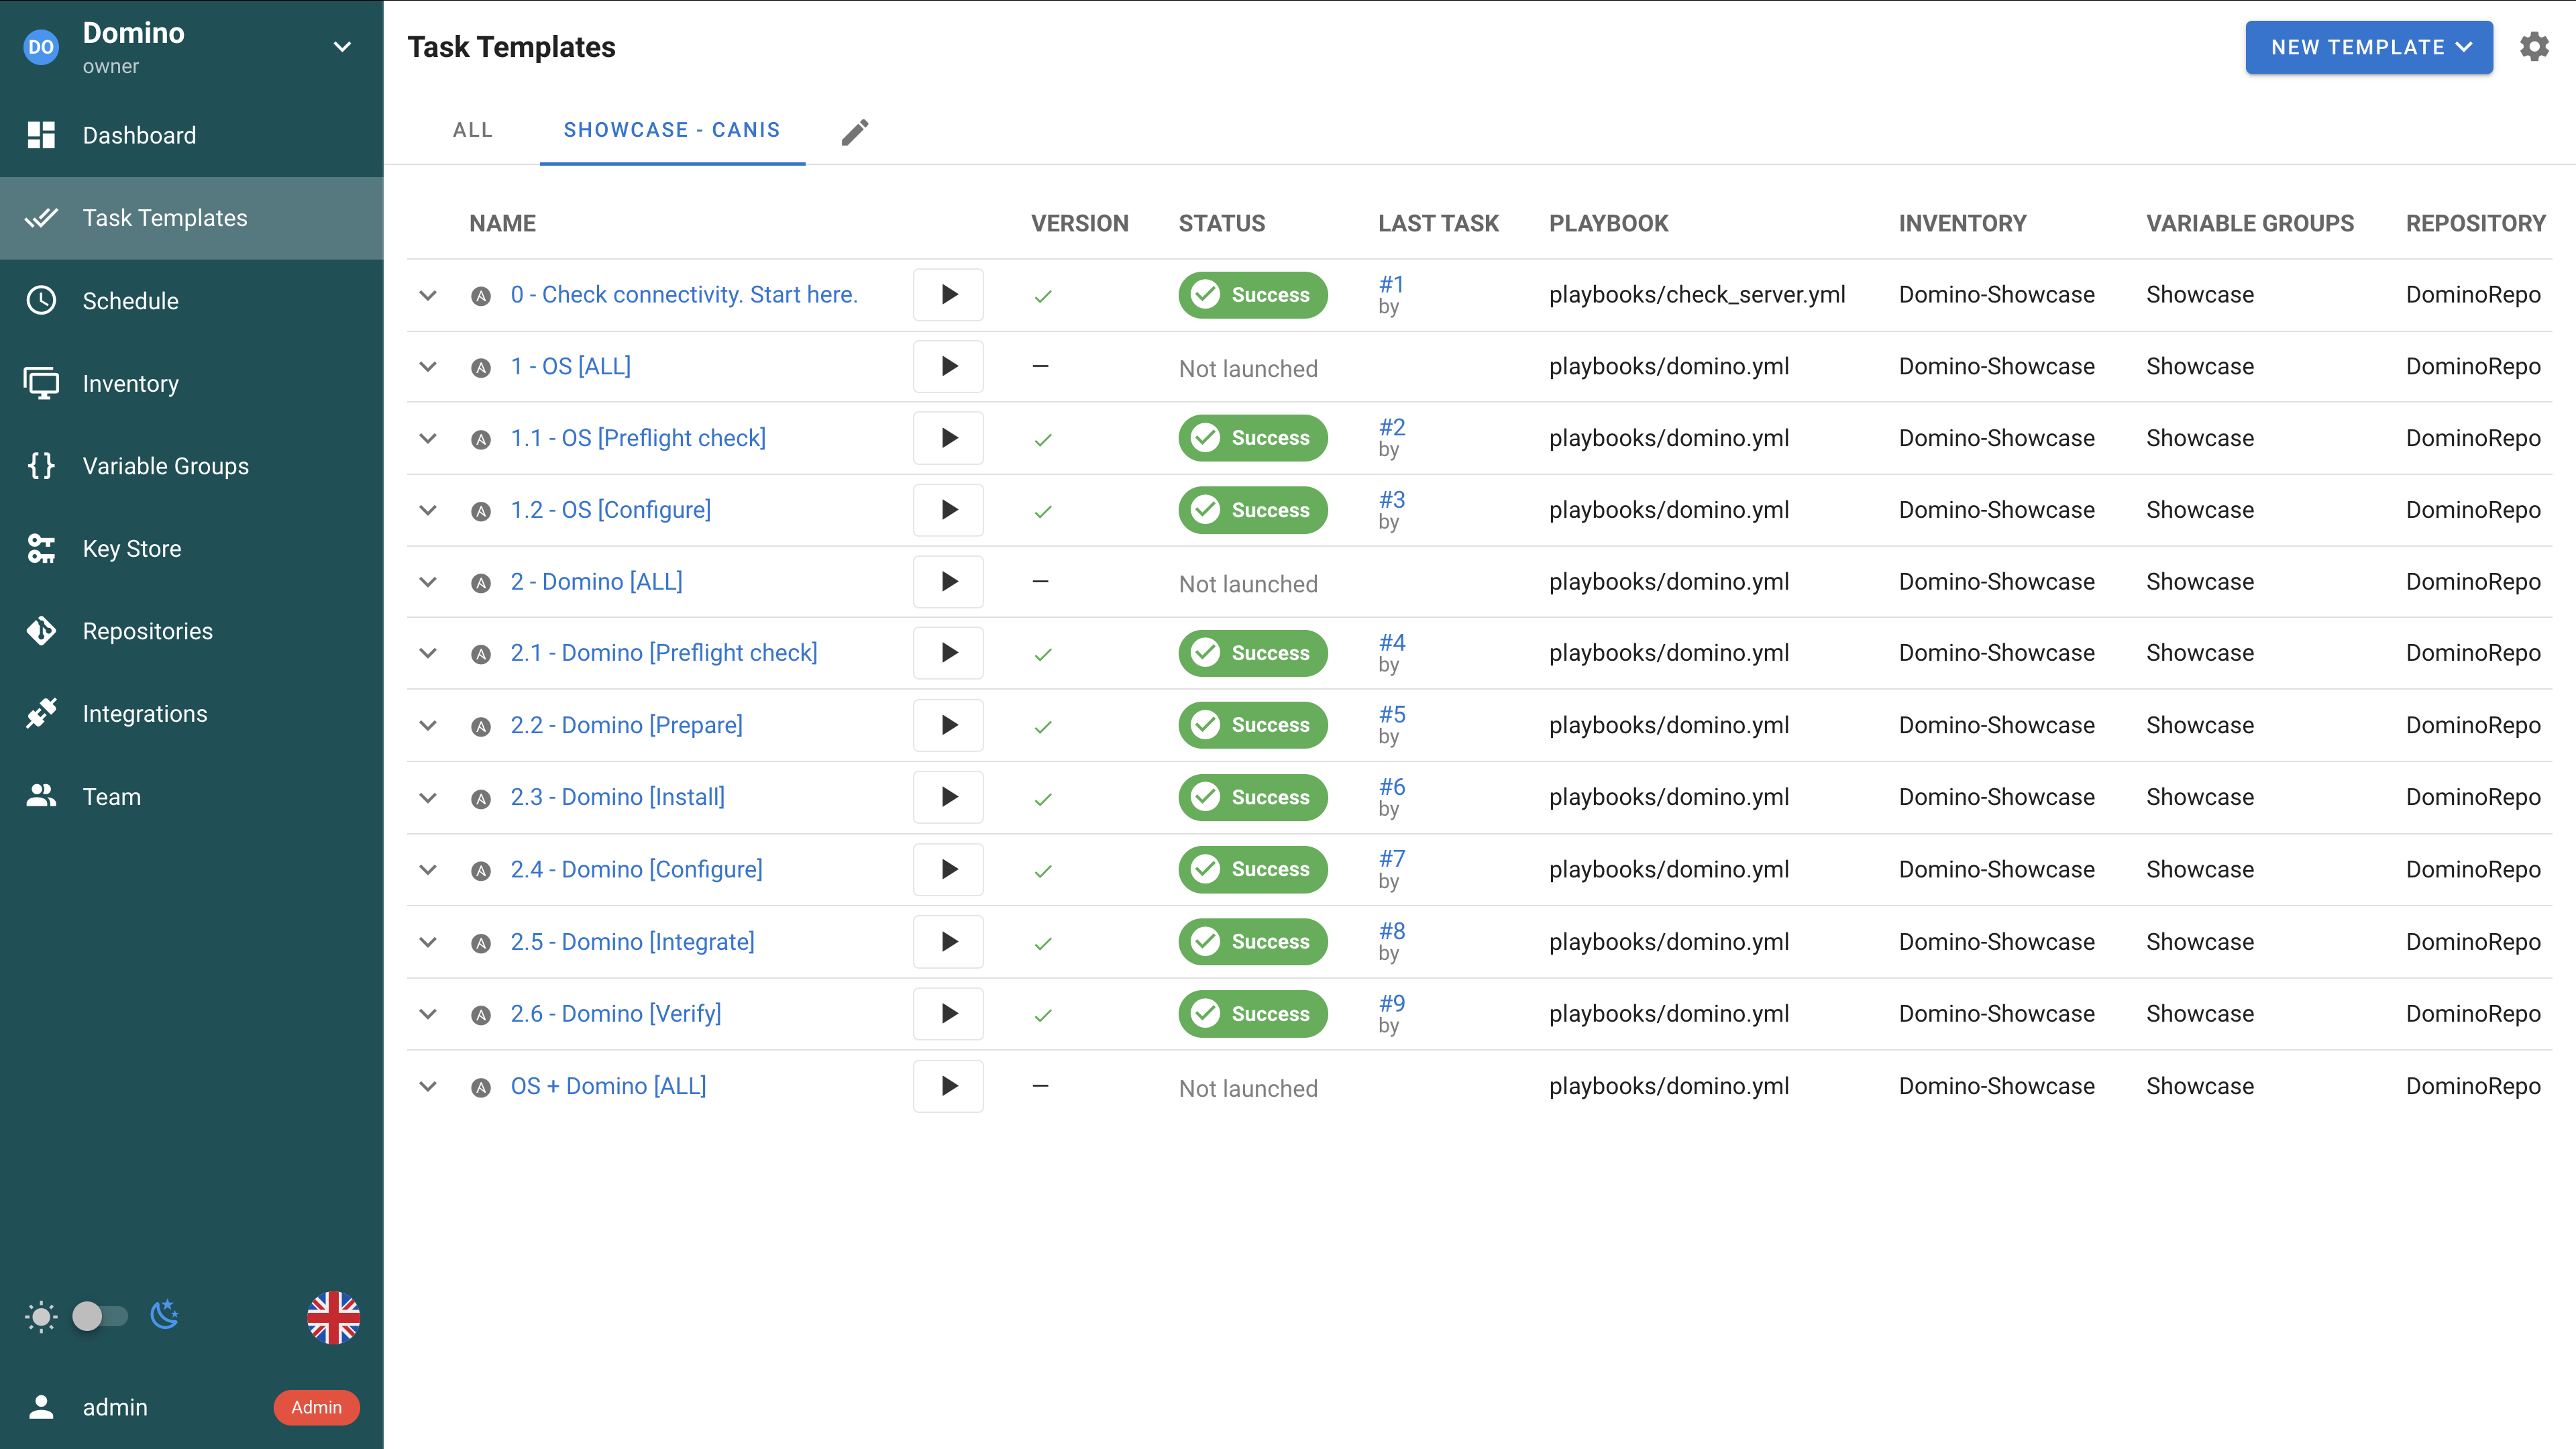Open last task #5 link
This screenshot has height=1449, width=2576.
click(x=1392, y=714)
